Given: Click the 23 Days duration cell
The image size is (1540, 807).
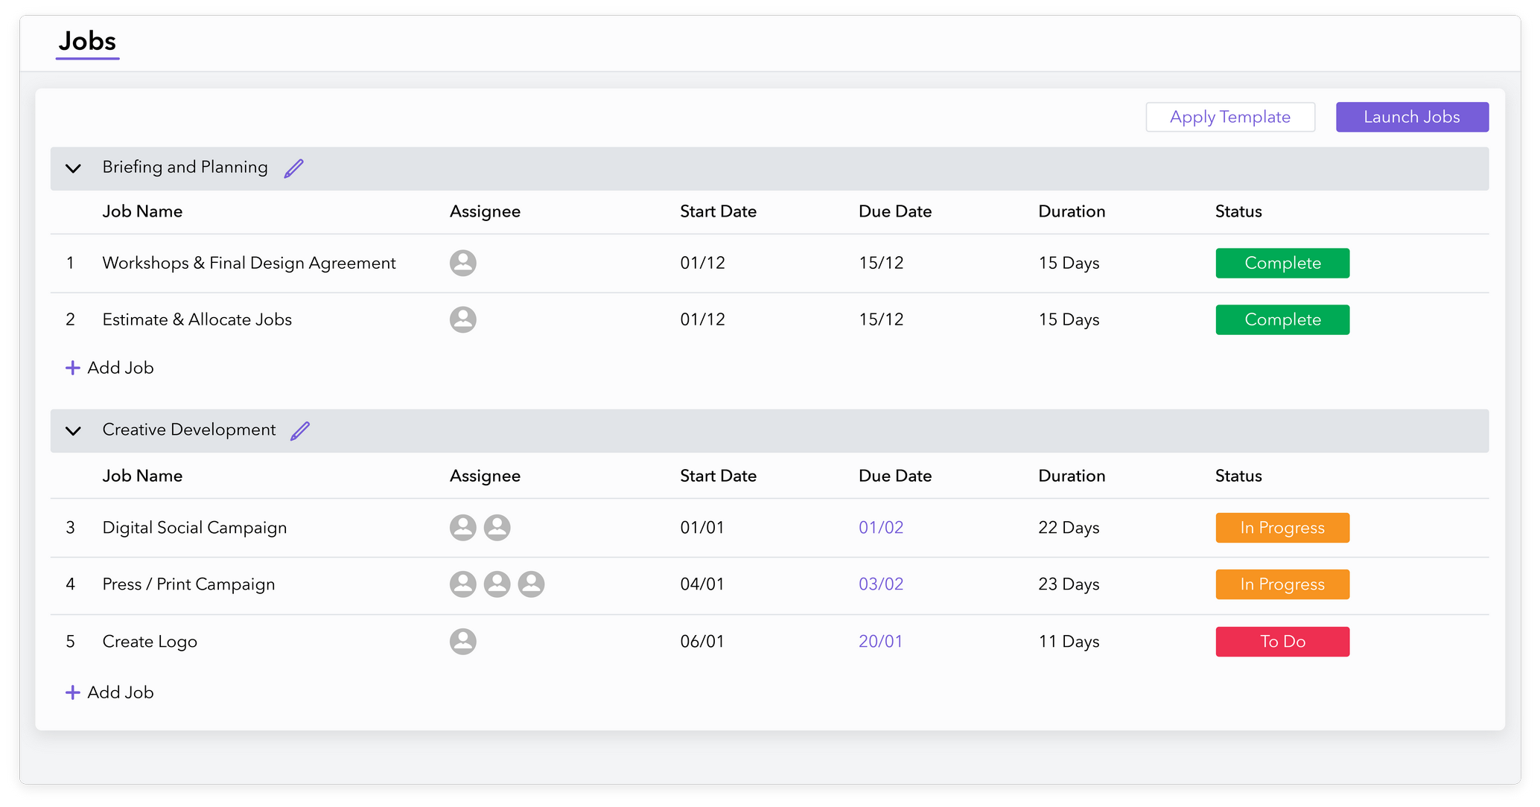Looking at the screenshot, I should pyautogui.click(x=1069, y=584).
